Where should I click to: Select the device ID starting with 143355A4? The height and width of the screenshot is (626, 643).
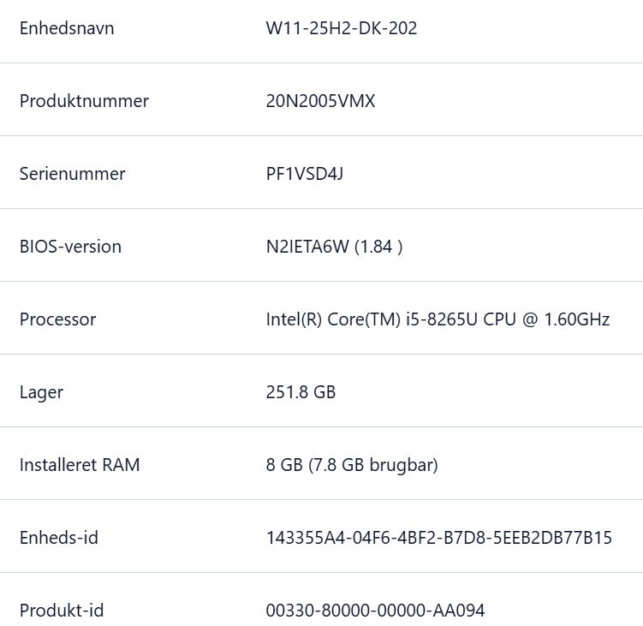point(438,538)
